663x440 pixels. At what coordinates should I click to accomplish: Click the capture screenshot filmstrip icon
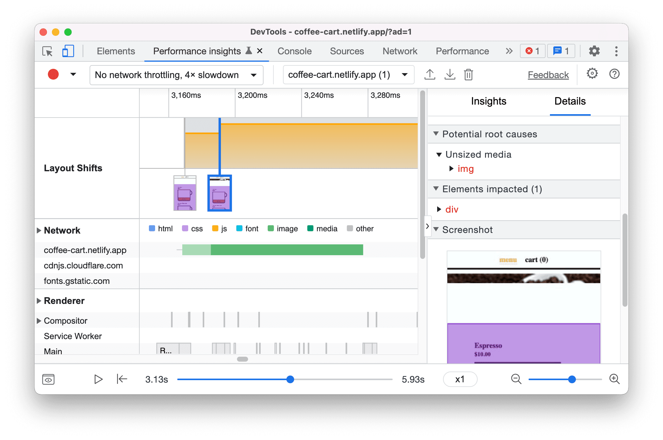(x=49, y=379)
